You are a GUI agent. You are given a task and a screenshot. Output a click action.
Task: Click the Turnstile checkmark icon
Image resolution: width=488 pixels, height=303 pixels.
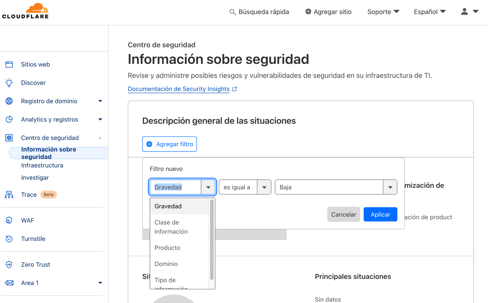tap(9, 239)
